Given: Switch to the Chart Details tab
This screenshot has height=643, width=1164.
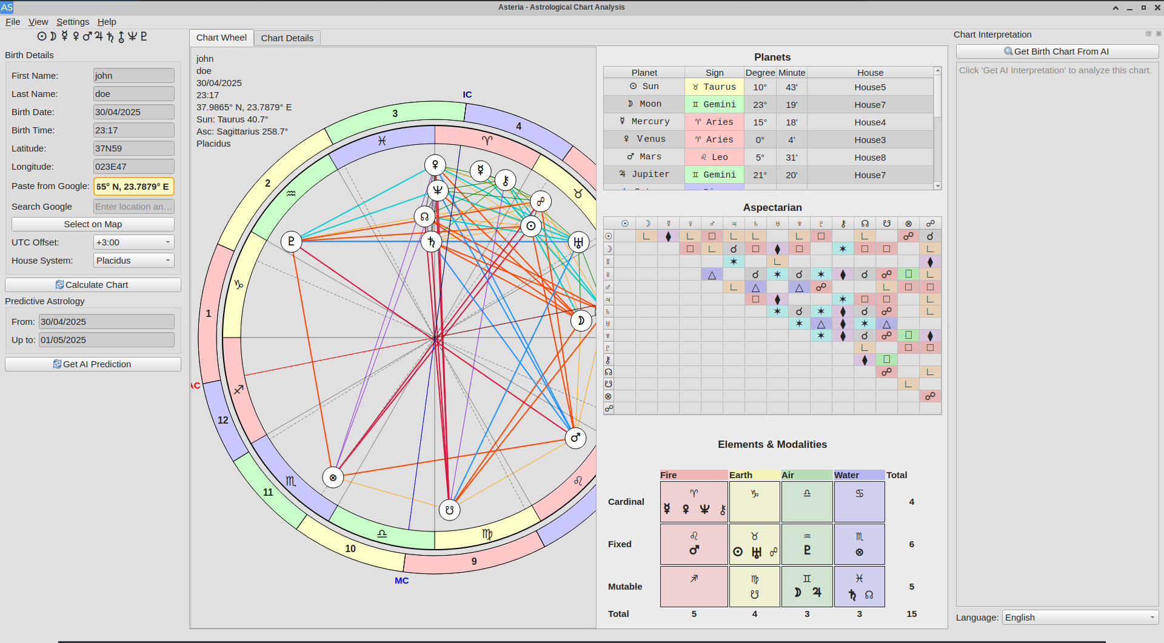Looking at the screenshot, I should click(287, 38).
